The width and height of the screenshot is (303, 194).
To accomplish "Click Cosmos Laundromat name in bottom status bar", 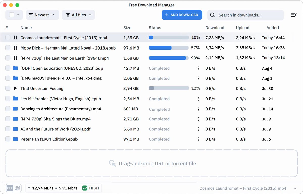I will click(x=243, y=188).
